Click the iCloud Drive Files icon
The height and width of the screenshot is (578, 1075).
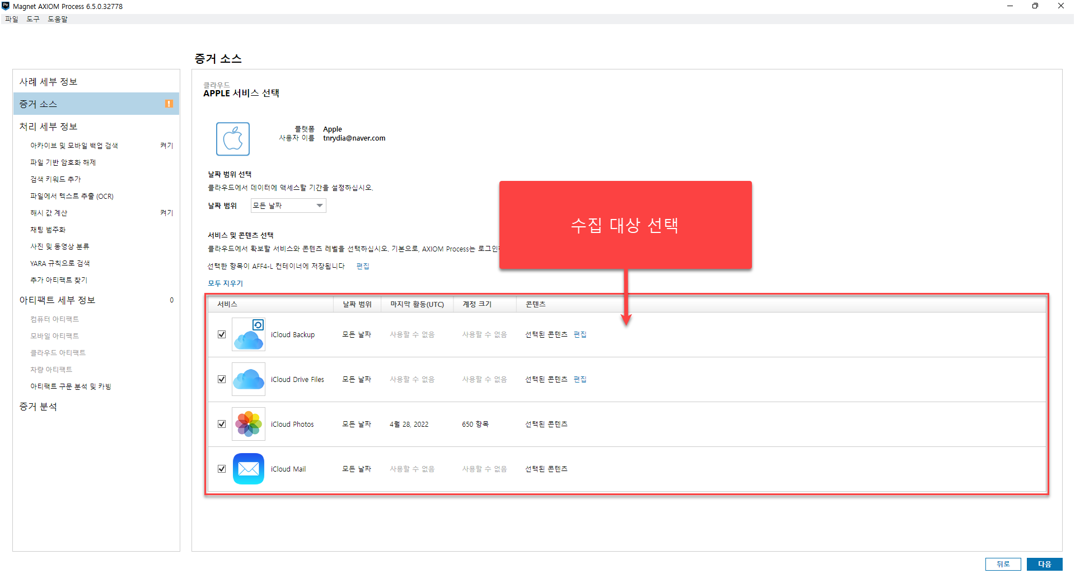pos(249,380)
